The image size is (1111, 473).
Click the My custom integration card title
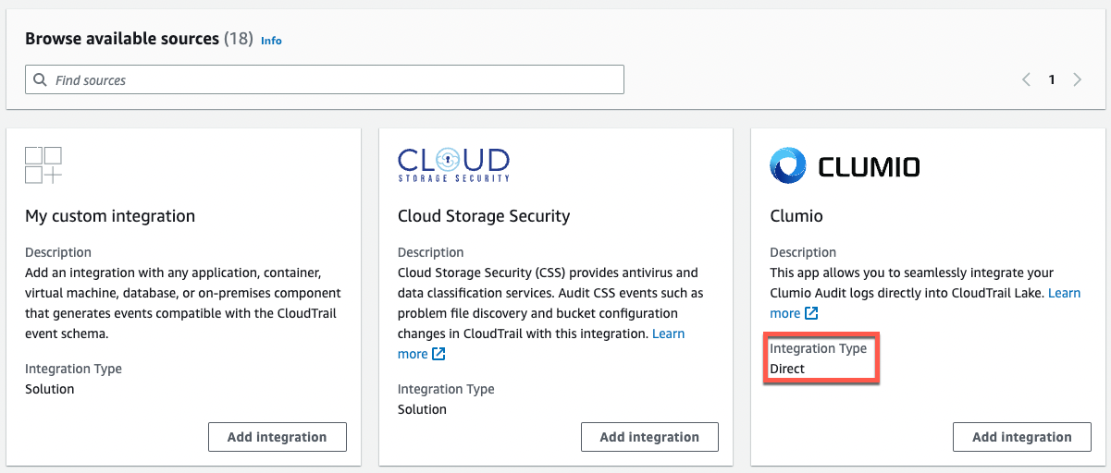[110, 216]
